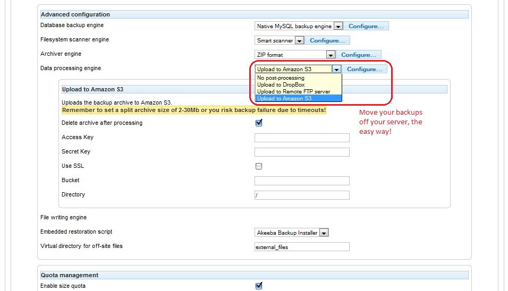Click the File writing engine label
The width and height of the screenshot is (508, 291).
[x=64, y=217]
